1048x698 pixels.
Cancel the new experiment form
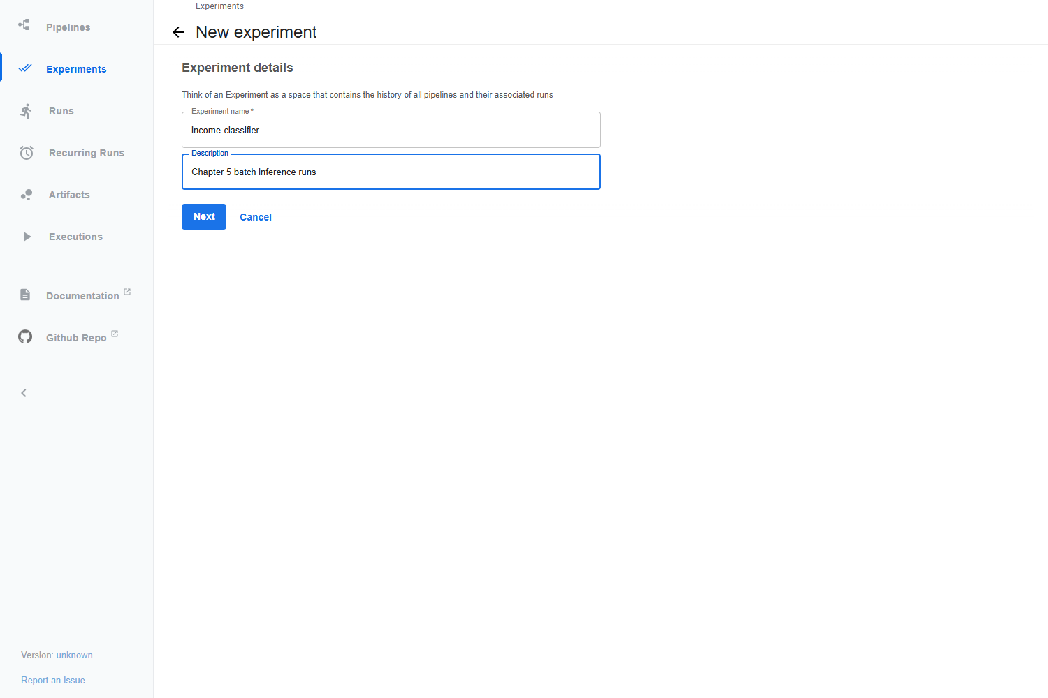tap(256, 217)
